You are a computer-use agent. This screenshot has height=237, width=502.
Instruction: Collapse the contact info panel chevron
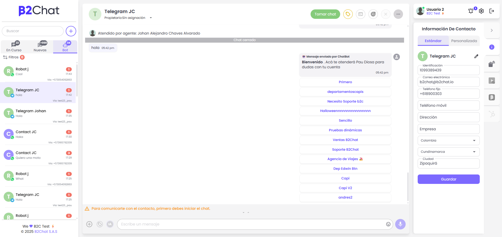tap(492, 30)
